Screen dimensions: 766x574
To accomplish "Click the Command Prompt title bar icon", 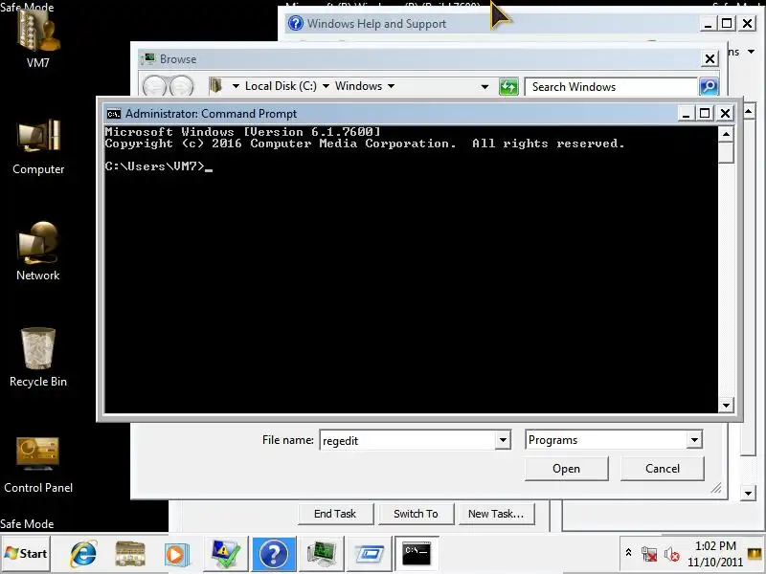I will pos(113,114).
